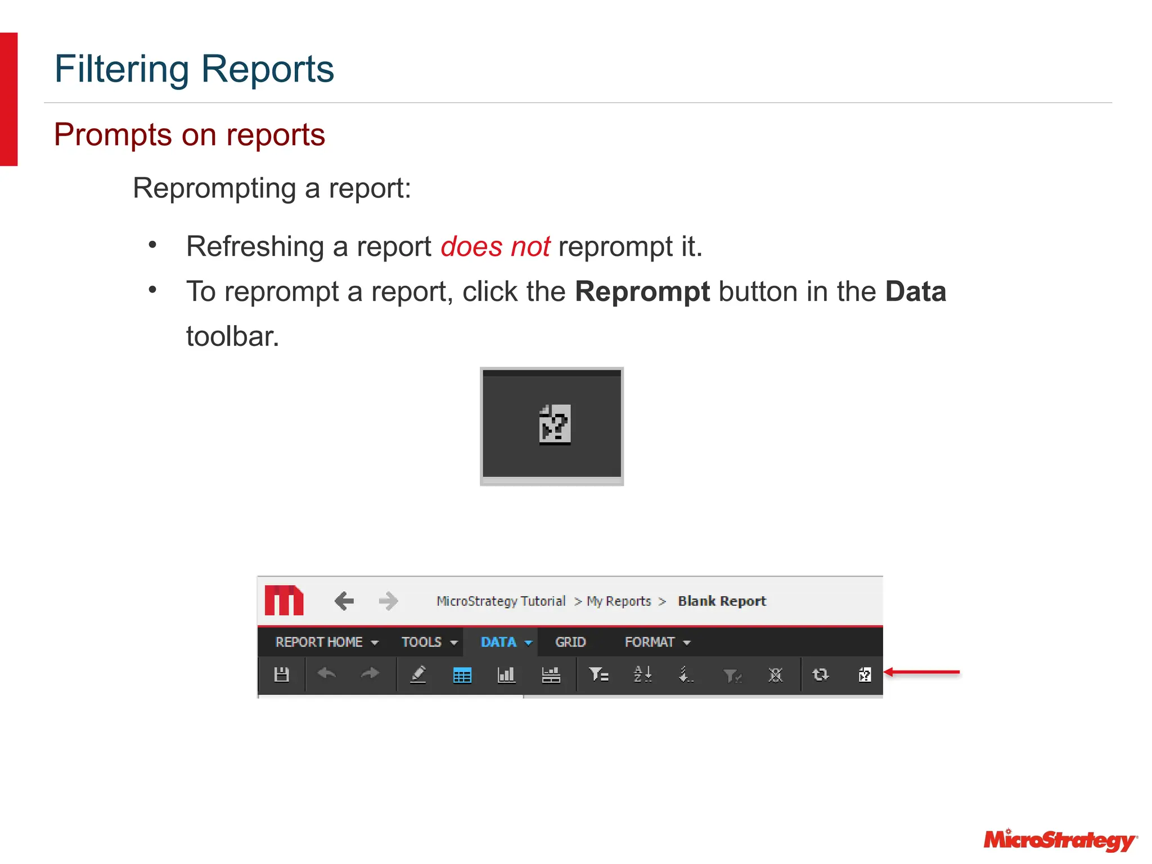Click the Filtering Reports slide title

194,69
